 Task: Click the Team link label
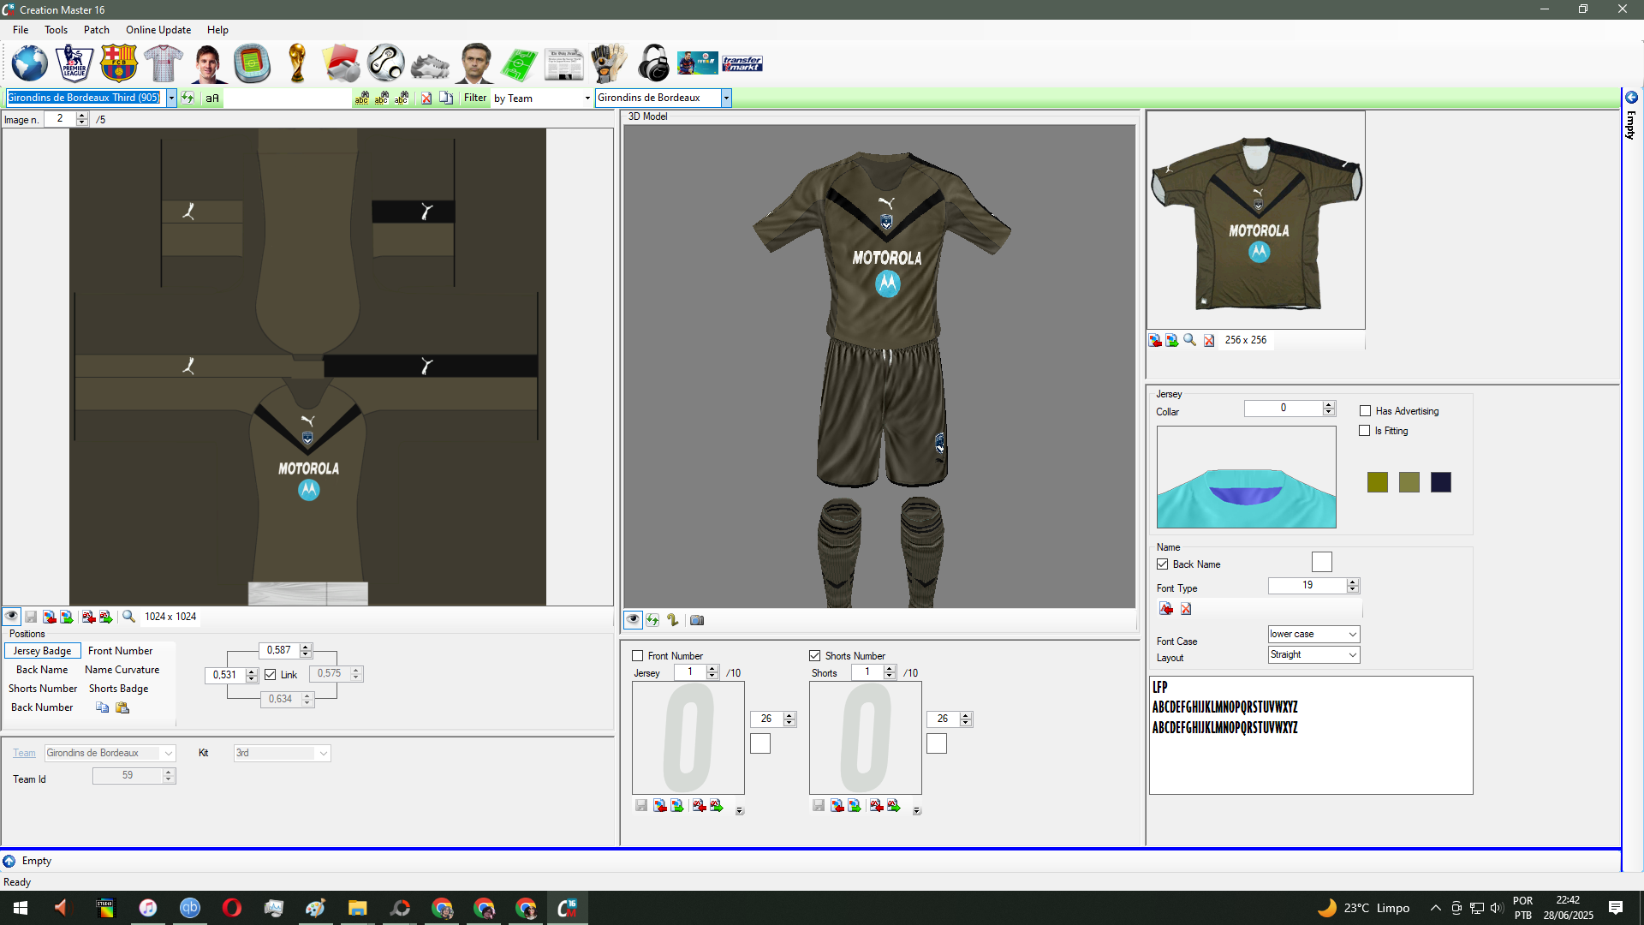24,754
